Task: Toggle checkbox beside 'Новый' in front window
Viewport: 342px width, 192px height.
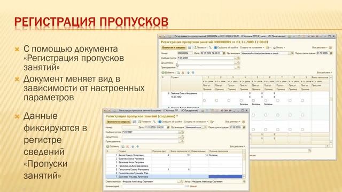Action: [187, 186]
